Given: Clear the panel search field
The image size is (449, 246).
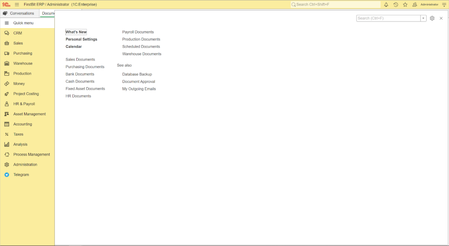Looking at the screenshot, I should point(423,18).
